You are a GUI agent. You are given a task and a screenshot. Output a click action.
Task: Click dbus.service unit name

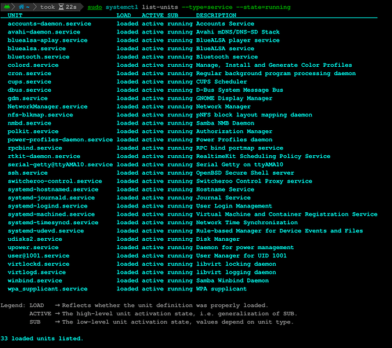[x=29, y=90]
